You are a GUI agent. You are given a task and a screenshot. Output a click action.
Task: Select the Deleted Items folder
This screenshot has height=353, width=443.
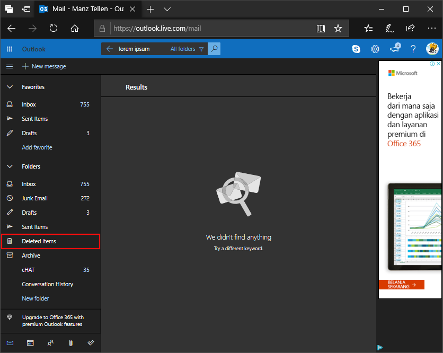[x=39, y=241]
